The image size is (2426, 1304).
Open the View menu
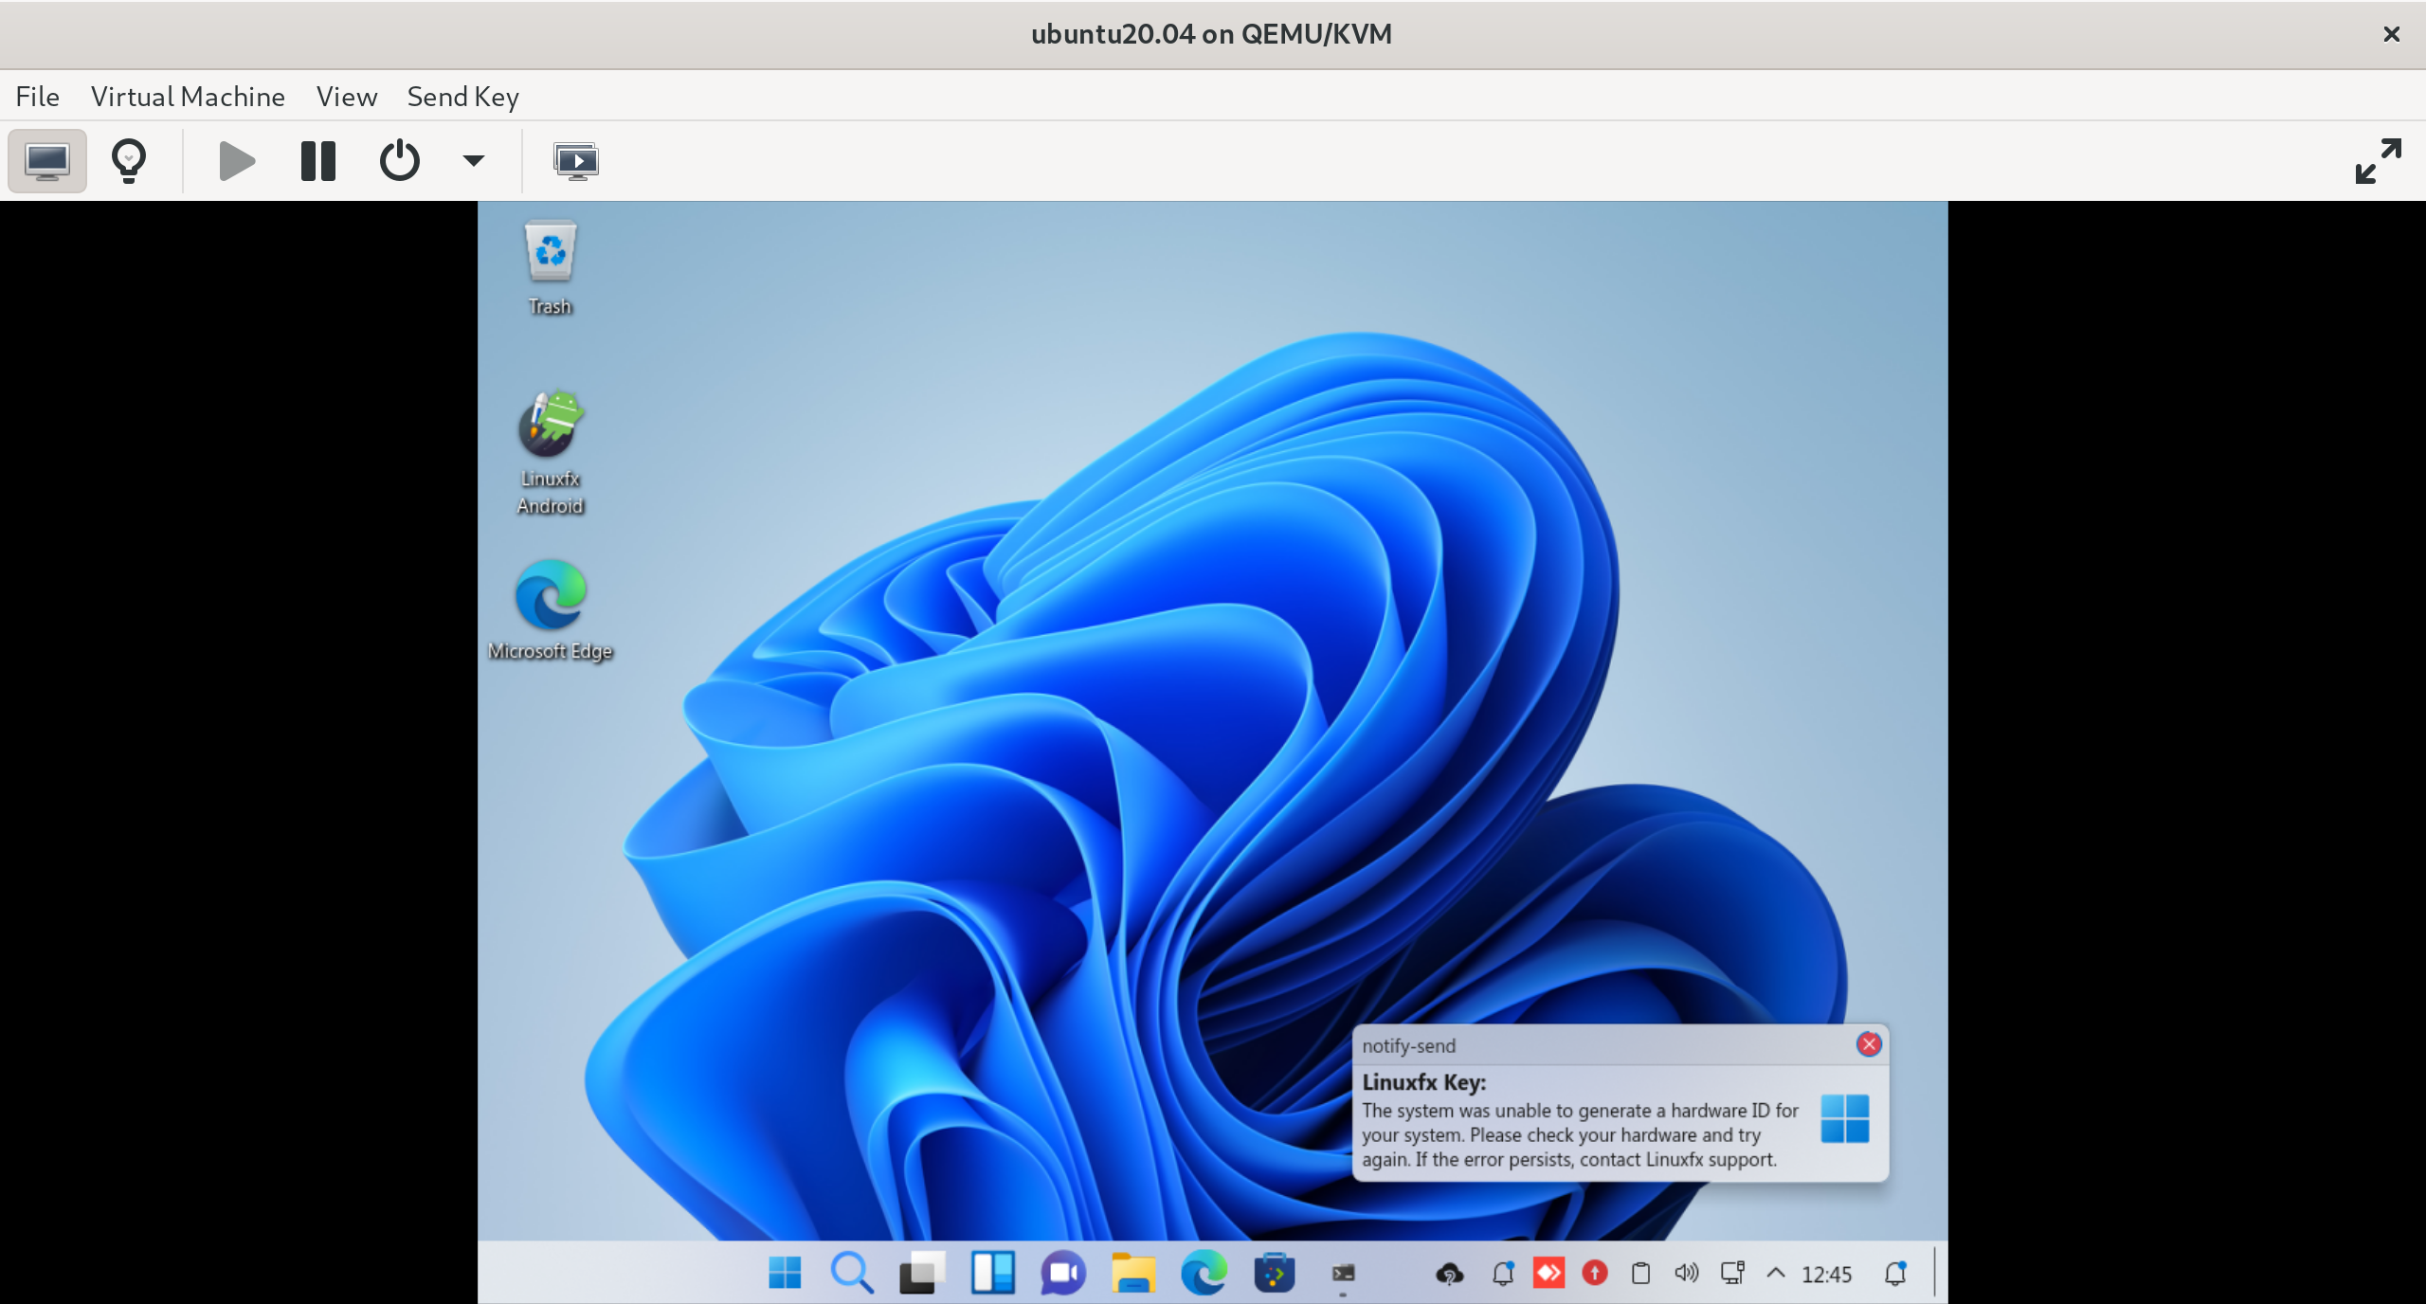click(347, 97)
